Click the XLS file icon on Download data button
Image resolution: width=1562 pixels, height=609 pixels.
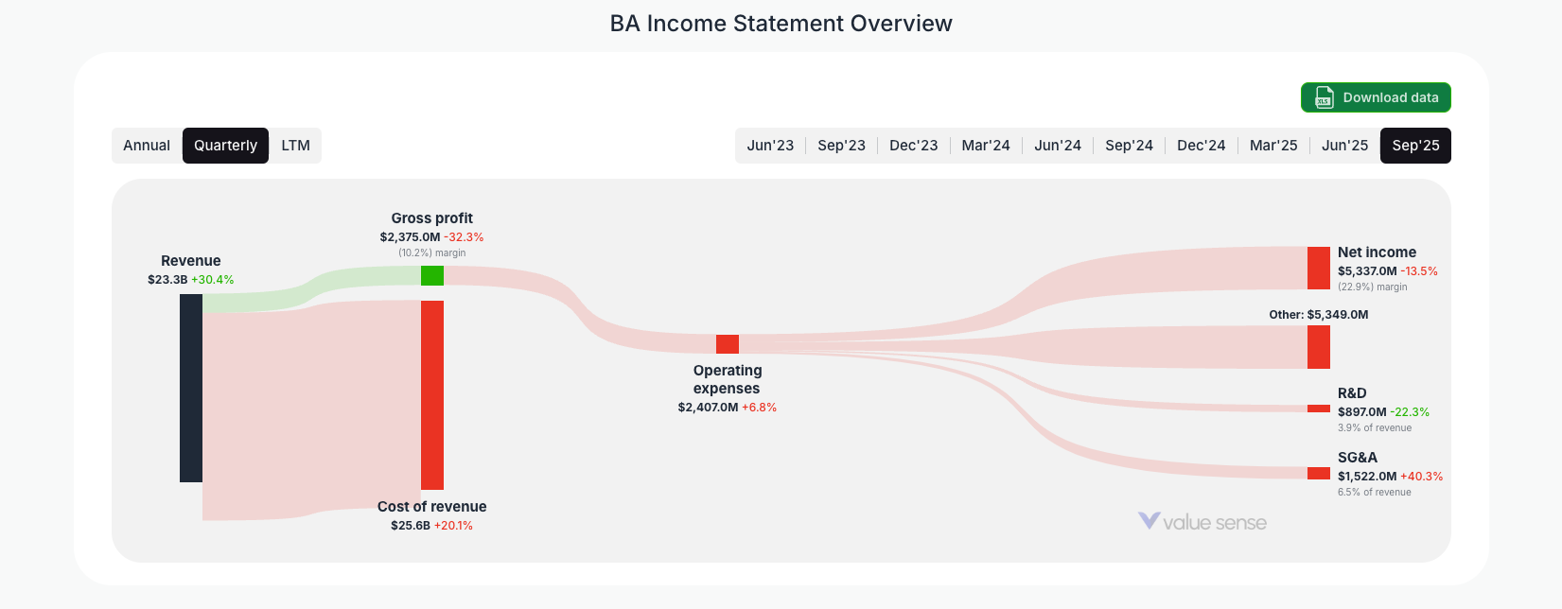click(x=1322, y=97)
